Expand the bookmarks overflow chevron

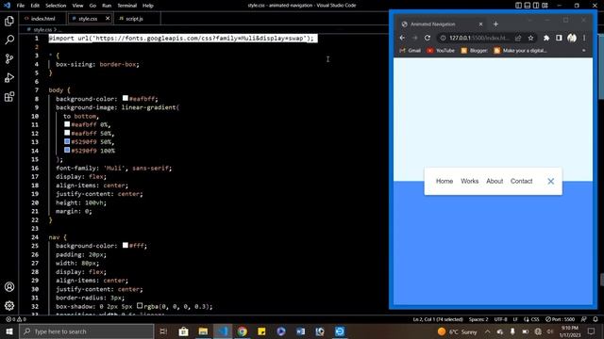pyautogui.click(x=584, y=50)
